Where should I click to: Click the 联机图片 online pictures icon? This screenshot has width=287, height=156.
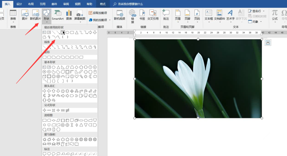[36, 15]
